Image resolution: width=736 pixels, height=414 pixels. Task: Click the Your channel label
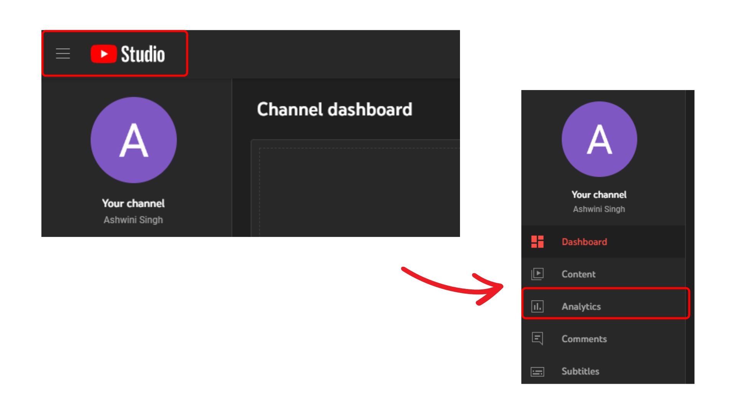[133, 203]
